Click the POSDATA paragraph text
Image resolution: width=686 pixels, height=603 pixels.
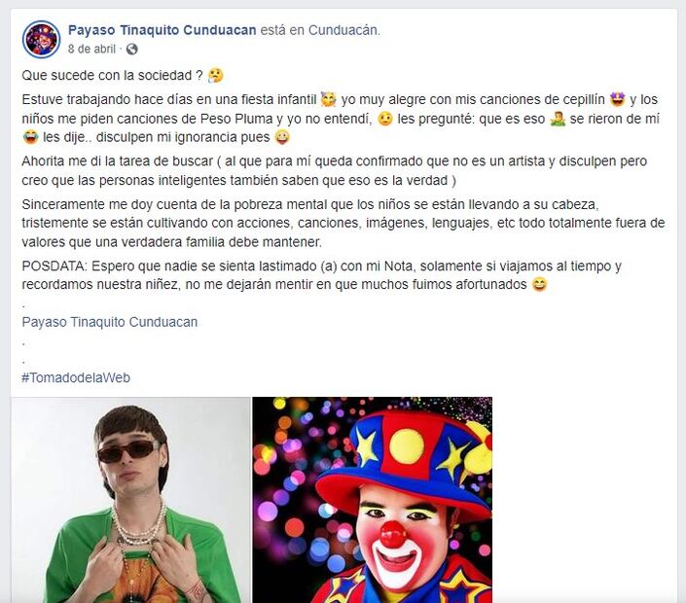[x=321, y=275]
